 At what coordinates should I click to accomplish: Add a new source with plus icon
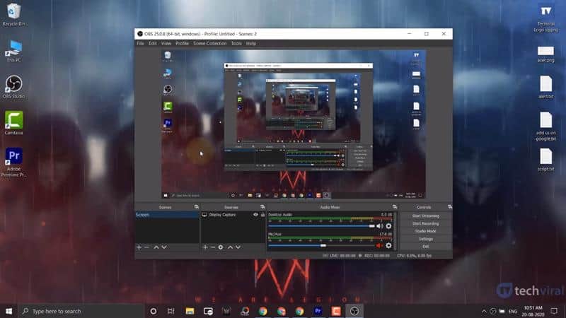pos(205,247)
